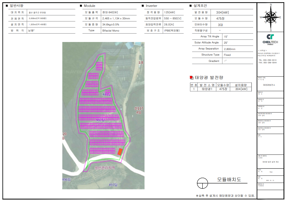Click the black square bullet before 일반사항

(7, 6)
